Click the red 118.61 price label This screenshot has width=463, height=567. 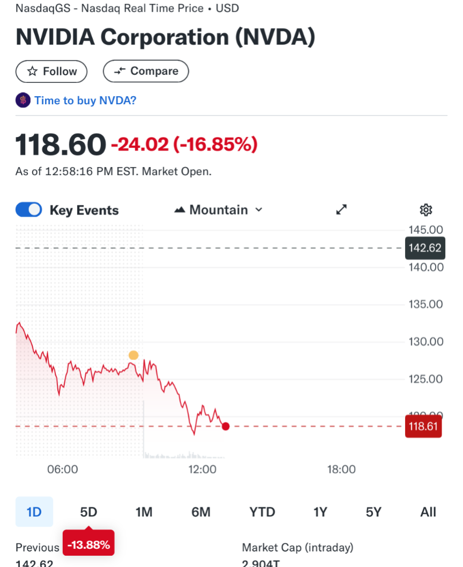(x=424, y=427)
